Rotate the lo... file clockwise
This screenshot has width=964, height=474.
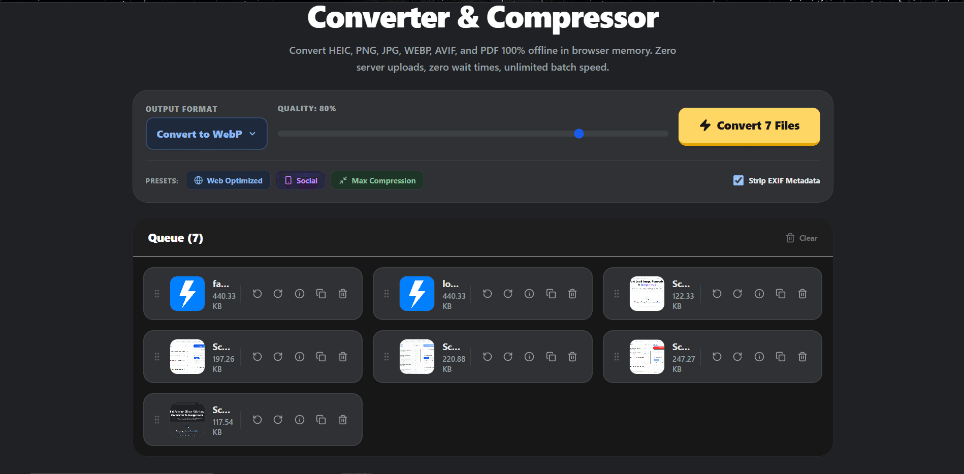(x=508, y=294)
